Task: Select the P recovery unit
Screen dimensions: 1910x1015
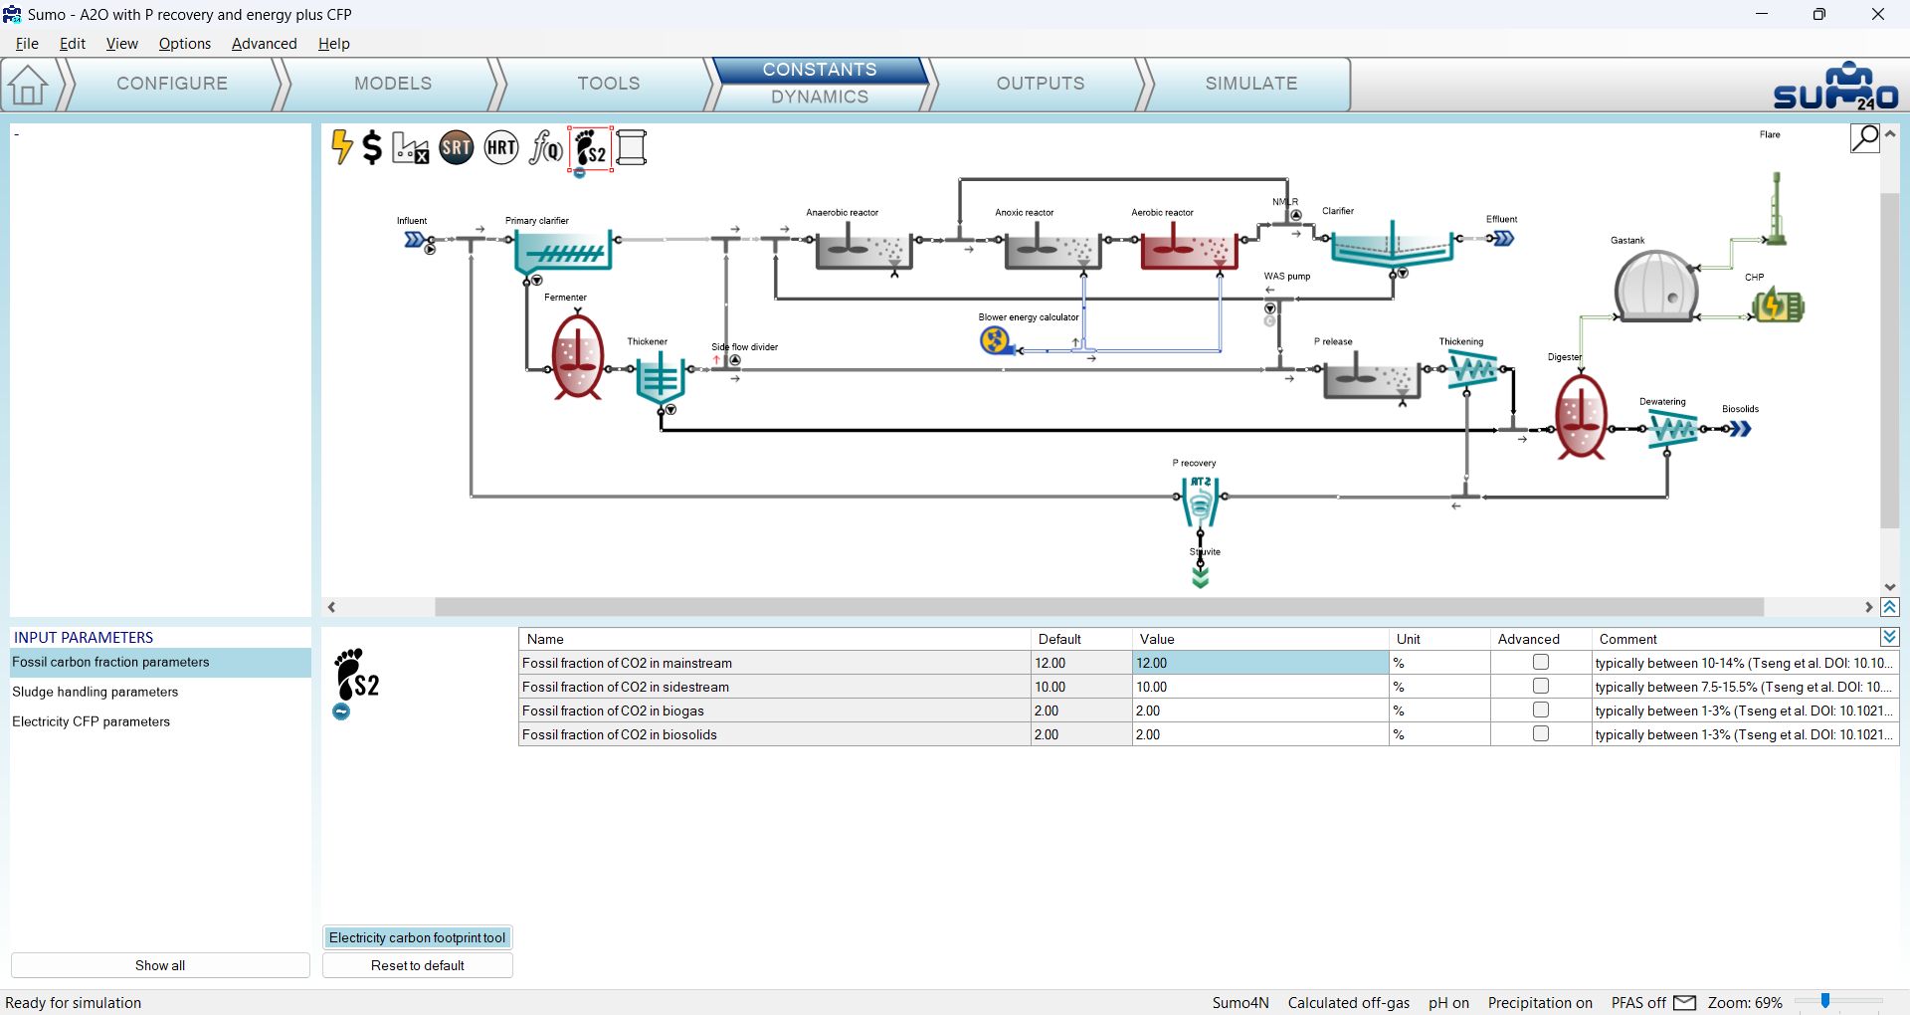Action: [x=1201, y=502]
